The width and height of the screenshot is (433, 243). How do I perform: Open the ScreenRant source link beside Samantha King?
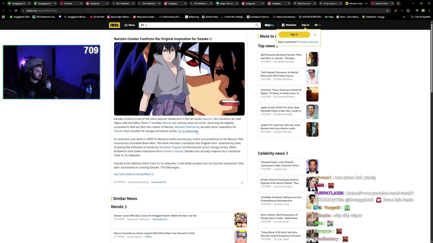click(159, 182)
